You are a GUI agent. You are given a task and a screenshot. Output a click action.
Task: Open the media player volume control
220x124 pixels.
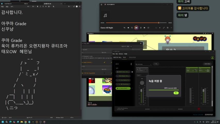coord(160,28)
